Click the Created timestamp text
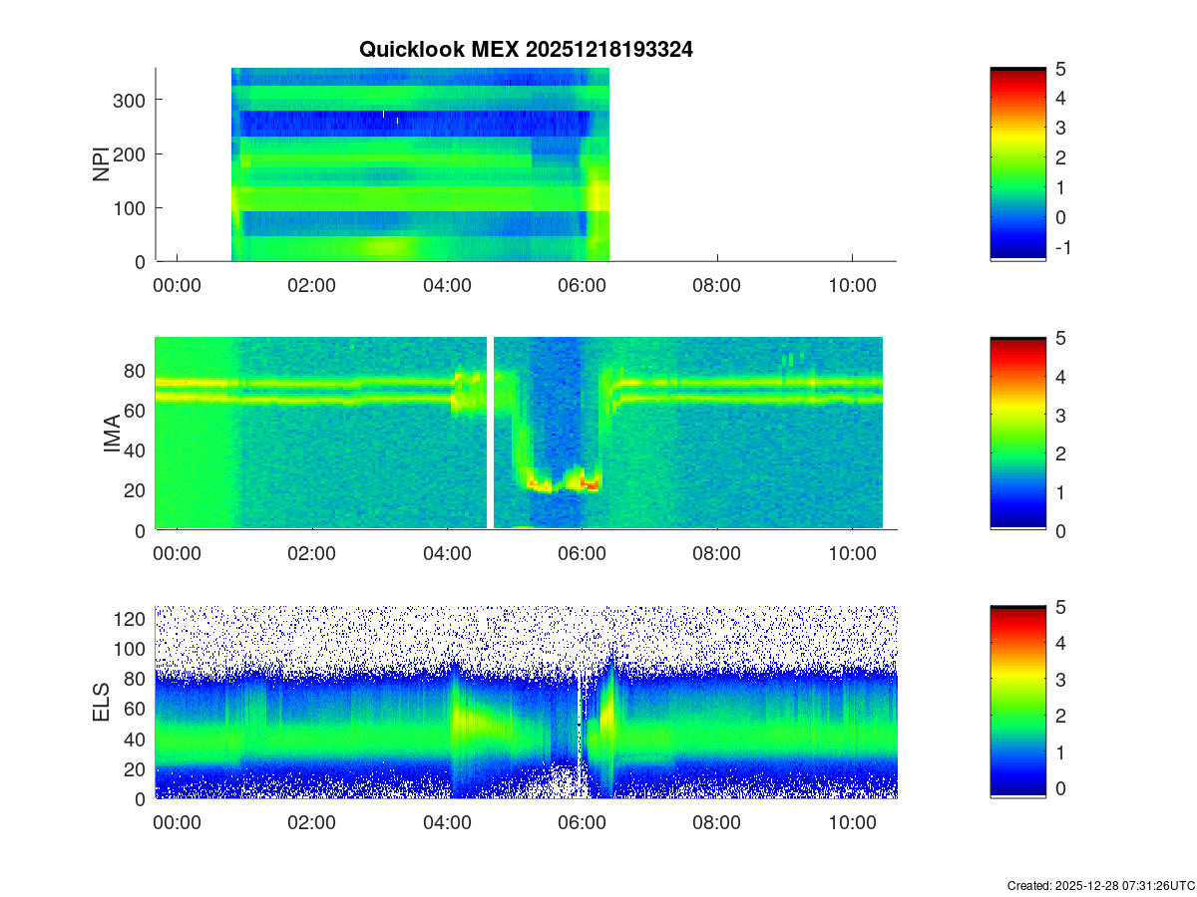Screen dimensions: 1197x897 1100,885
